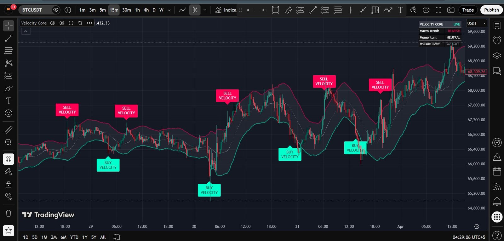
Task: Select the Ruler measure tool
Action: [9, 129]
